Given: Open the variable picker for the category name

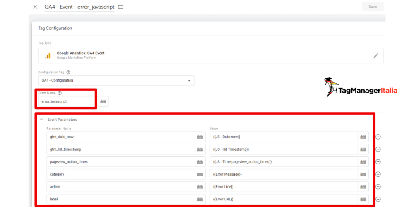Looking at the screenshot, I should click(x=200, y=174).
